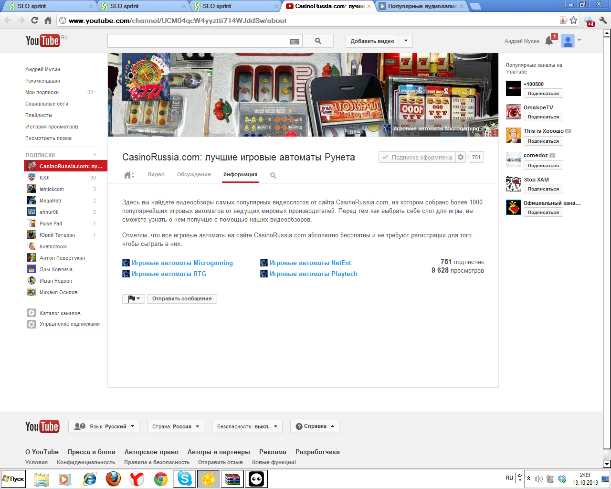Expand the Добавить видео dropdown arrow

[406, 41]
